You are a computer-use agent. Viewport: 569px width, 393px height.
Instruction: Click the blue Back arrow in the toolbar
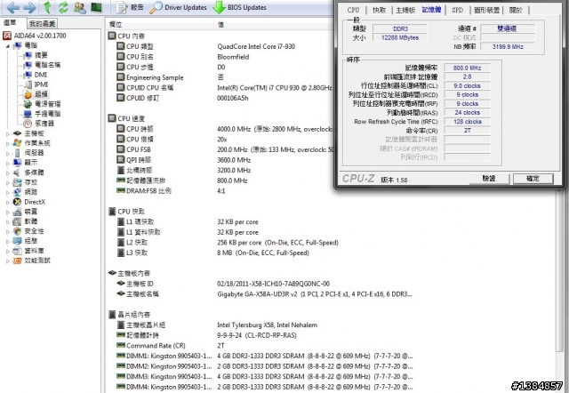tap(13, 7)
